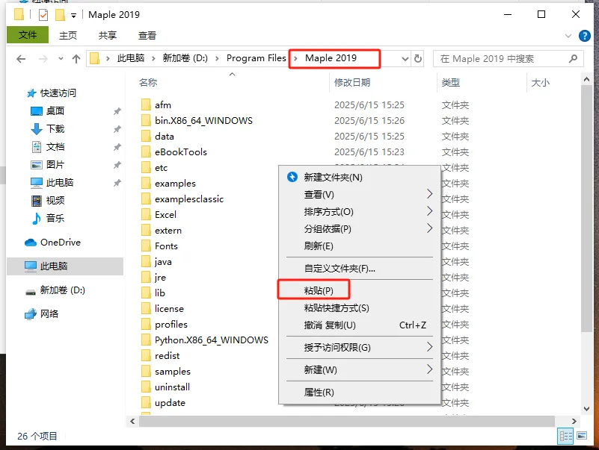Open address bar history dropdown

pyautogui.click(x=405, y=59)
